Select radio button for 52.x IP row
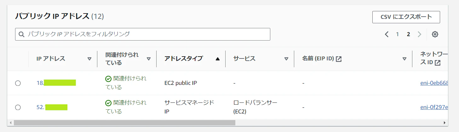Viewport: 459px width, 132px height. (18, 107)
